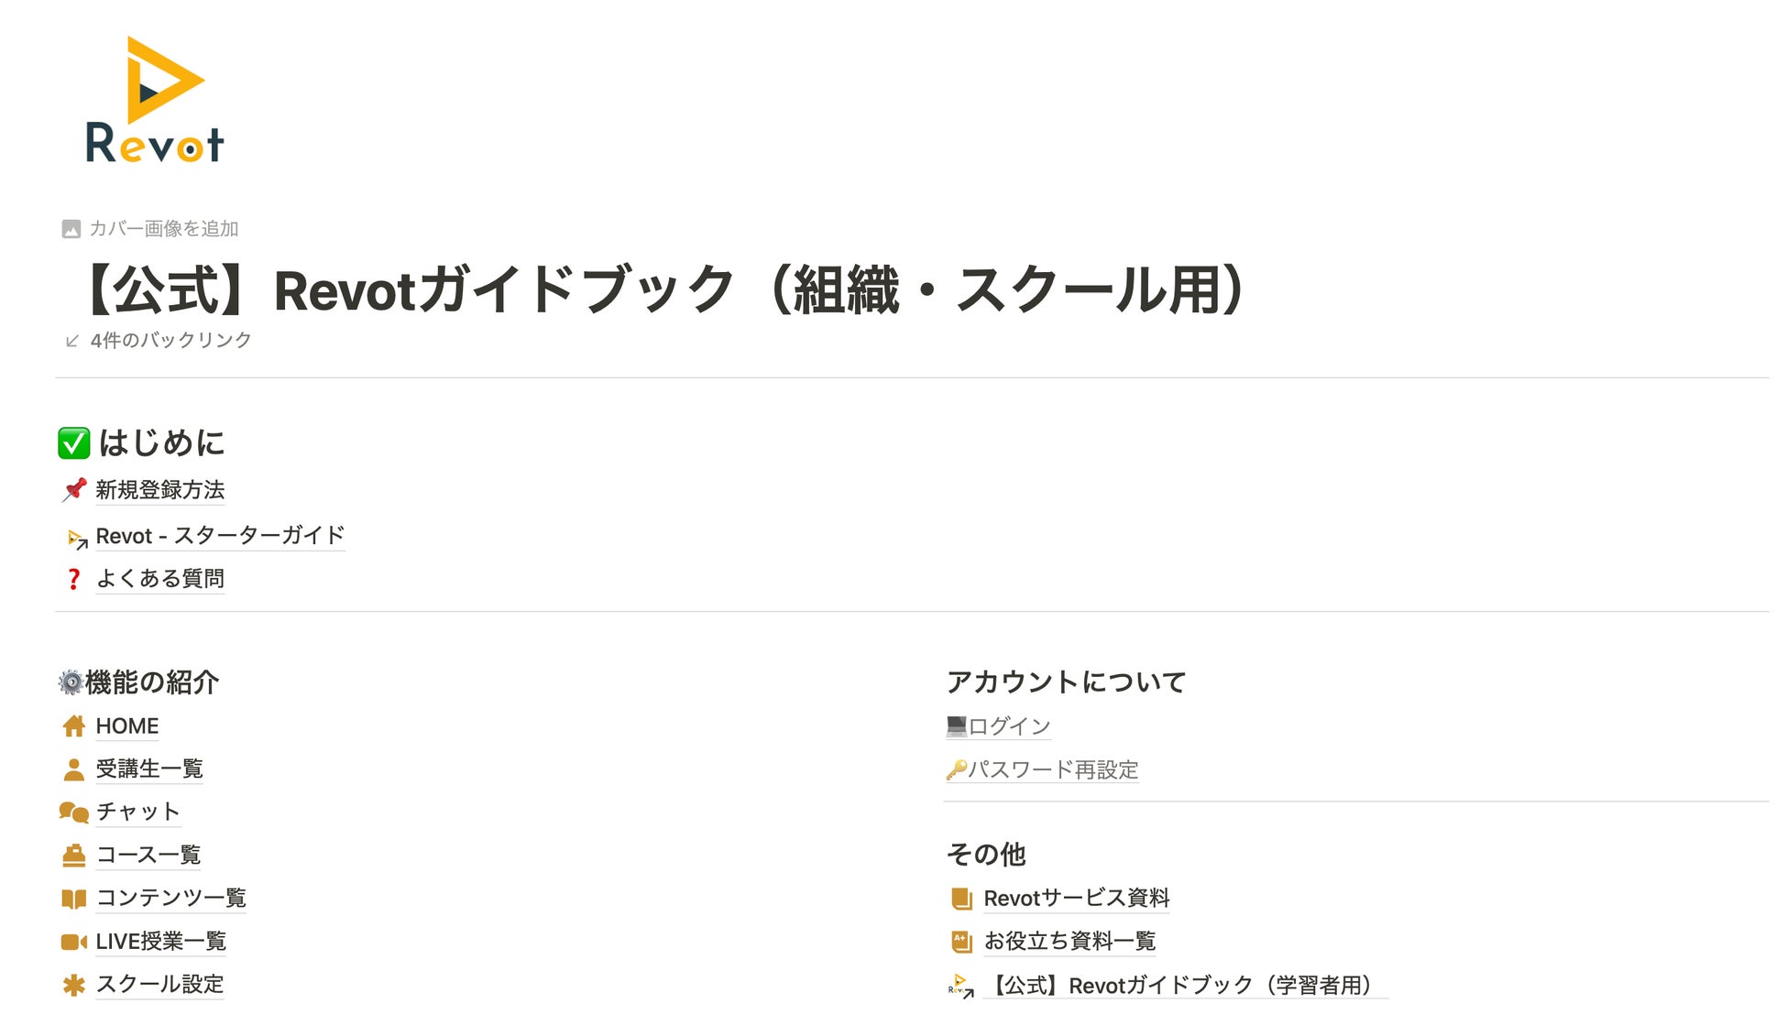
Task: Open the よくある質問 page
Action: [x=160, y=579]
